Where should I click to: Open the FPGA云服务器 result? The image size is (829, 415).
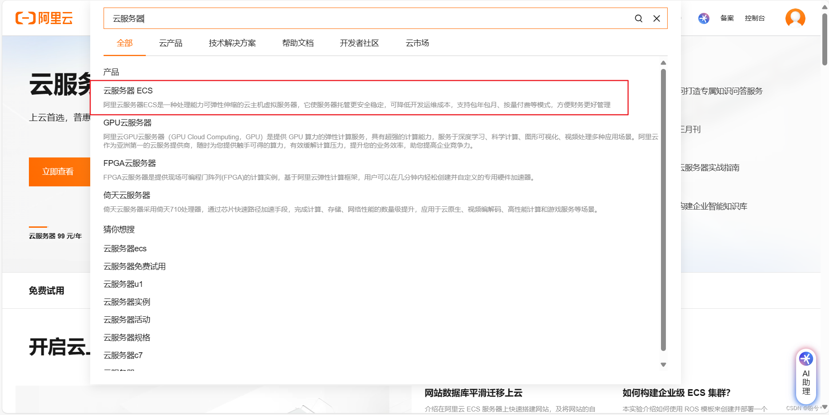[x=130, y=163]
